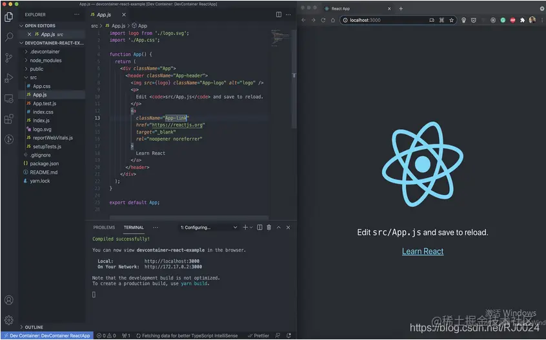Open index.css in the file tree

point(43,112)
